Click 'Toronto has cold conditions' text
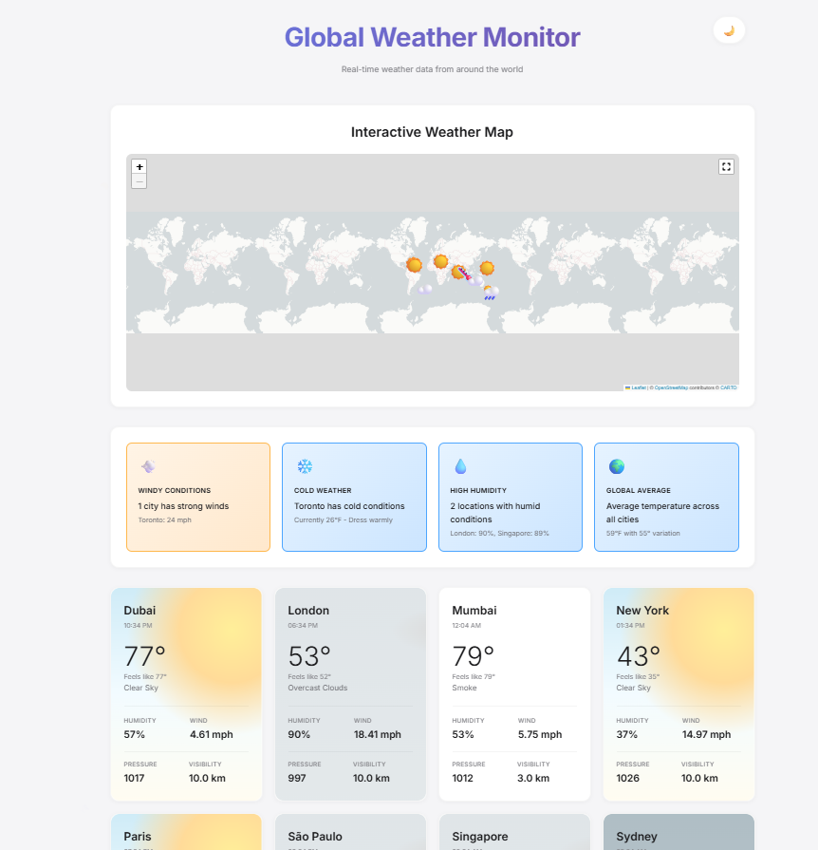818x850 pixels. (x=349, y=506)
